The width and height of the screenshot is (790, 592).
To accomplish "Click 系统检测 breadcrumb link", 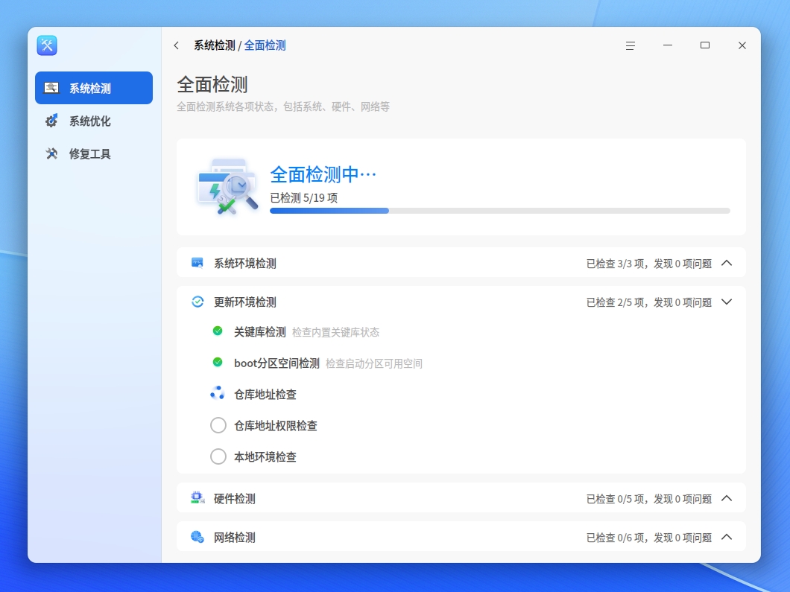I will pyautogui.click(x=215, y=46).
